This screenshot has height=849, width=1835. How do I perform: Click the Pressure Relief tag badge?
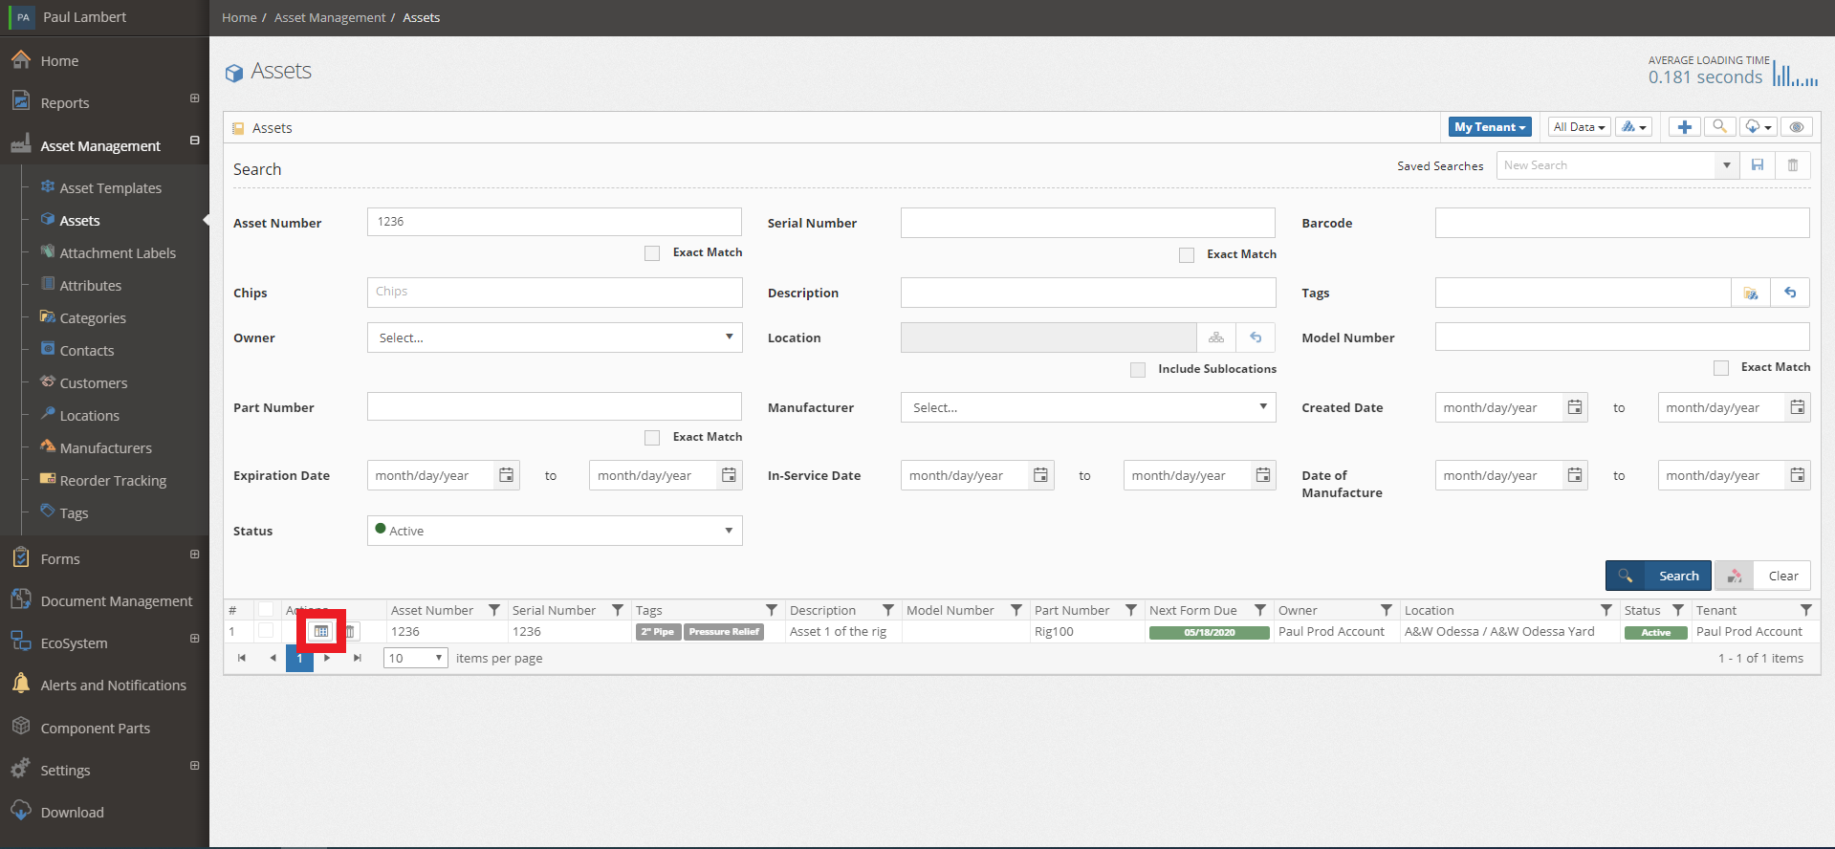coord(724,632)
